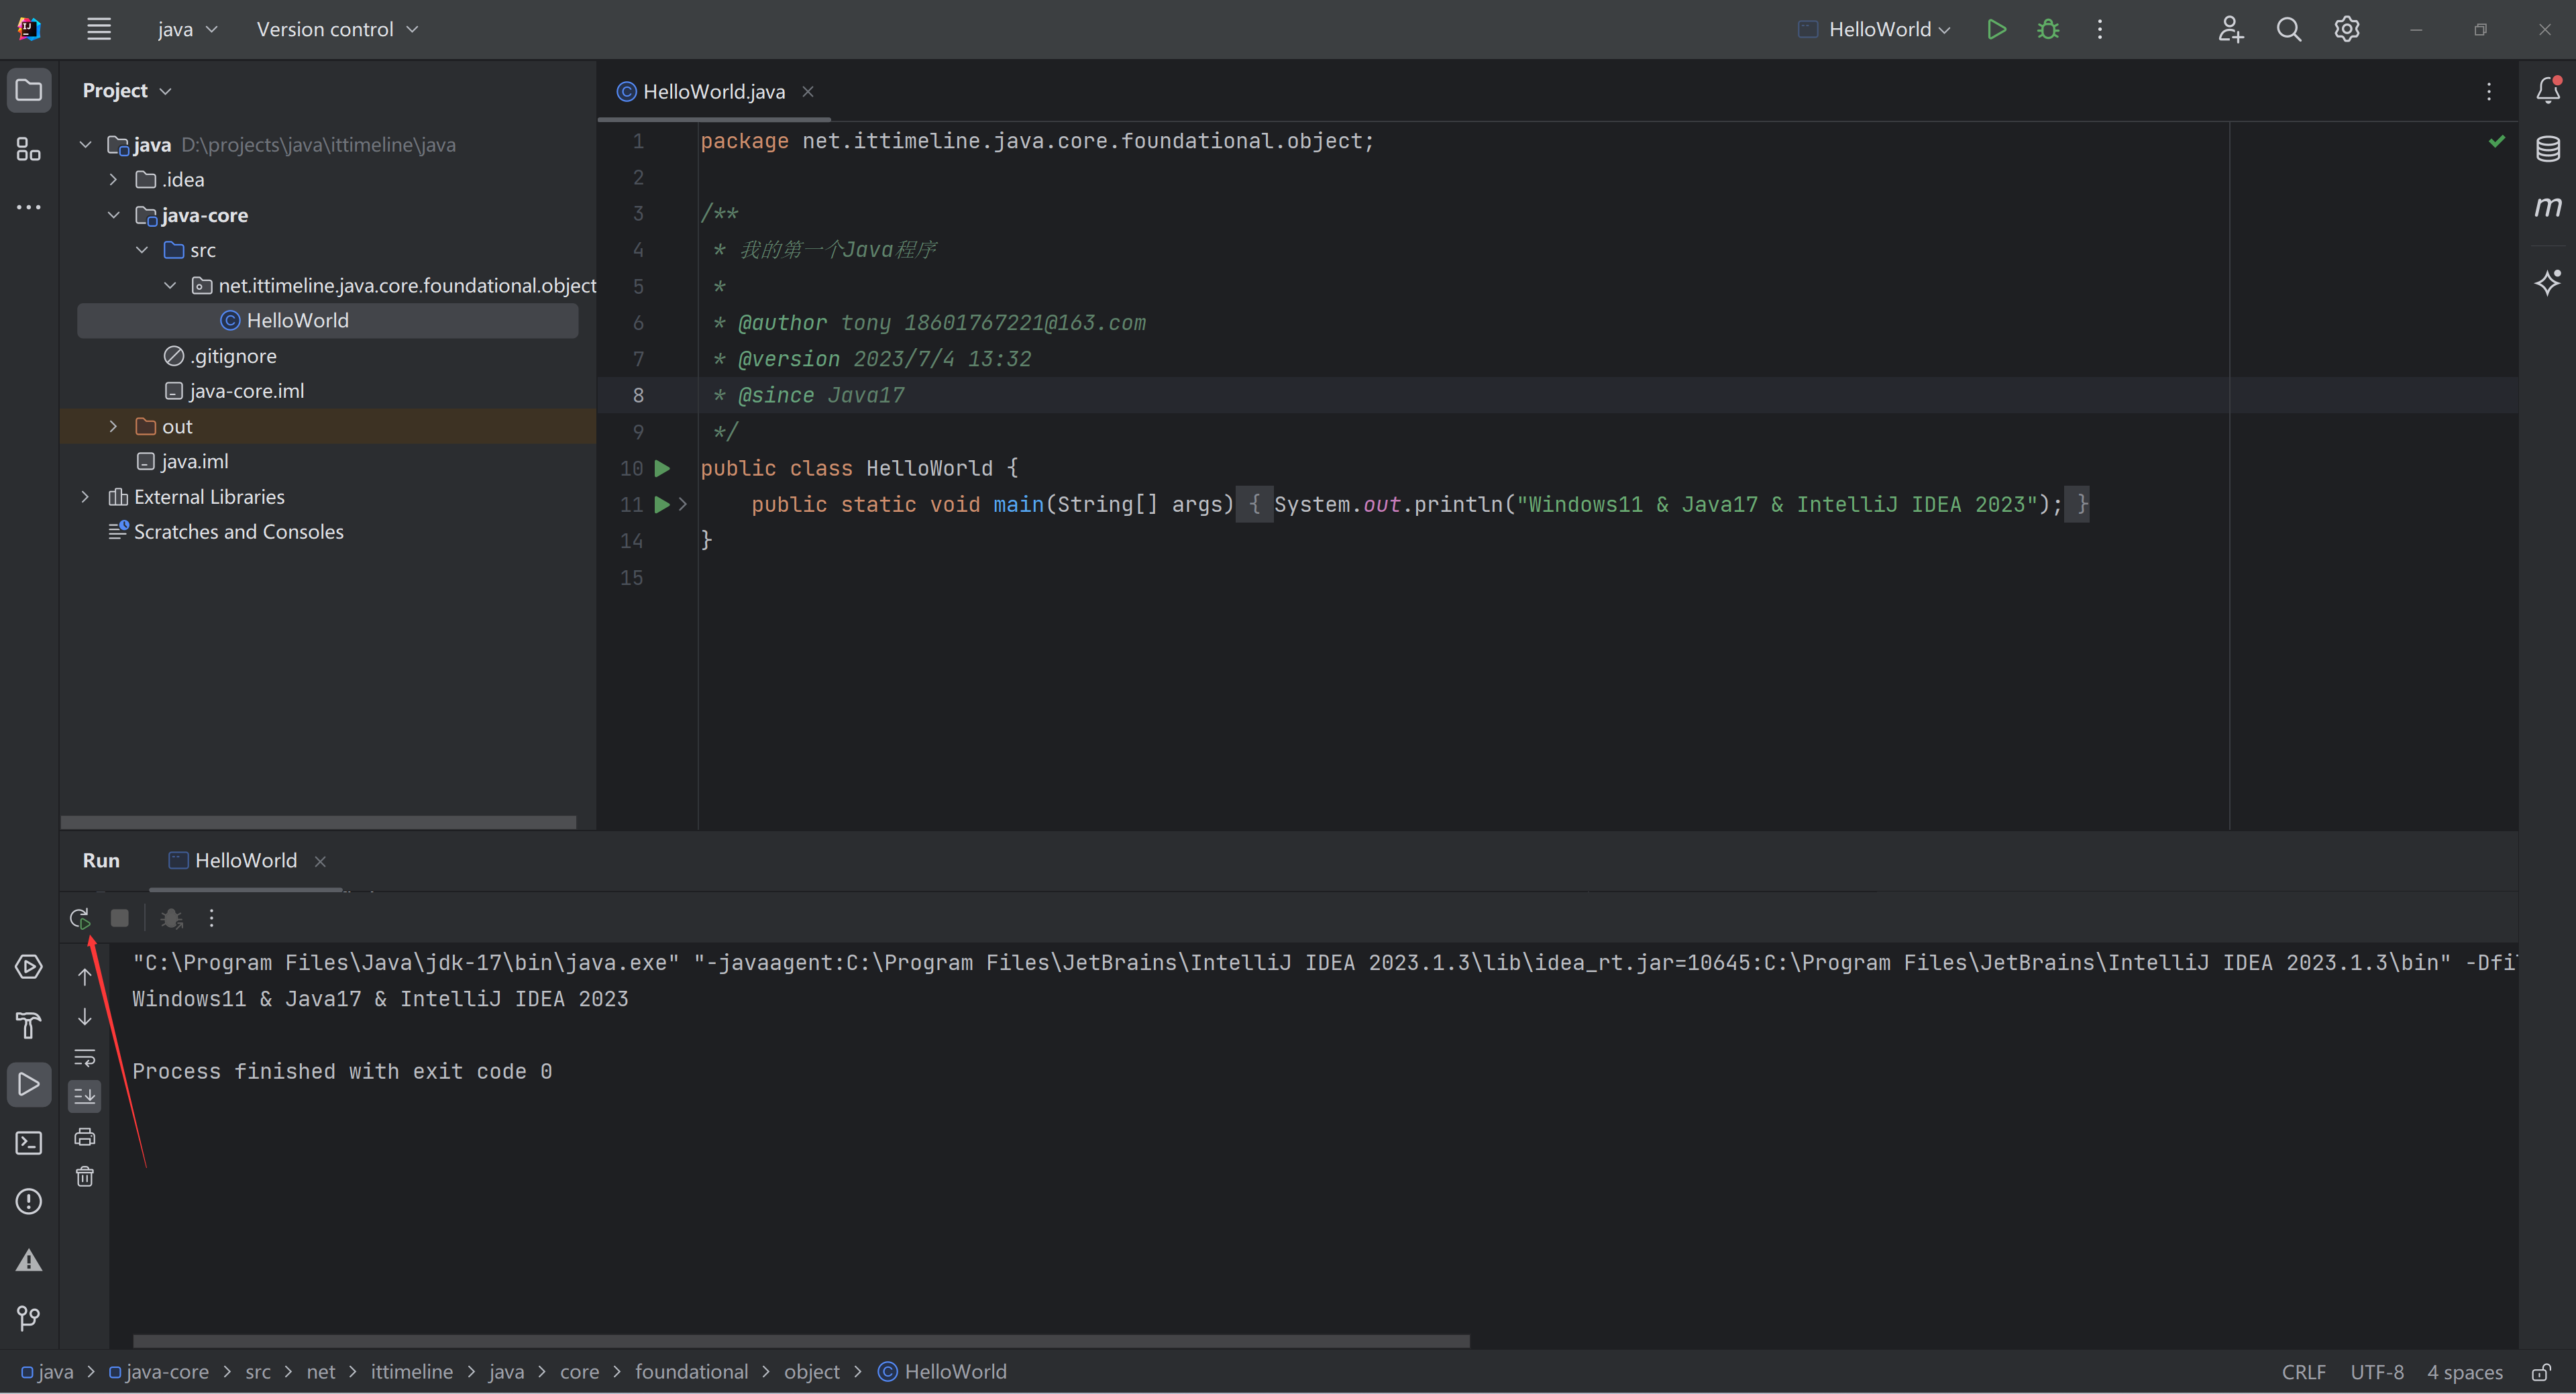Open the Build hammer tool window
The height and width of the screenshot is (1394, 2576).
pyautogui.click(x=29, y=1025)
